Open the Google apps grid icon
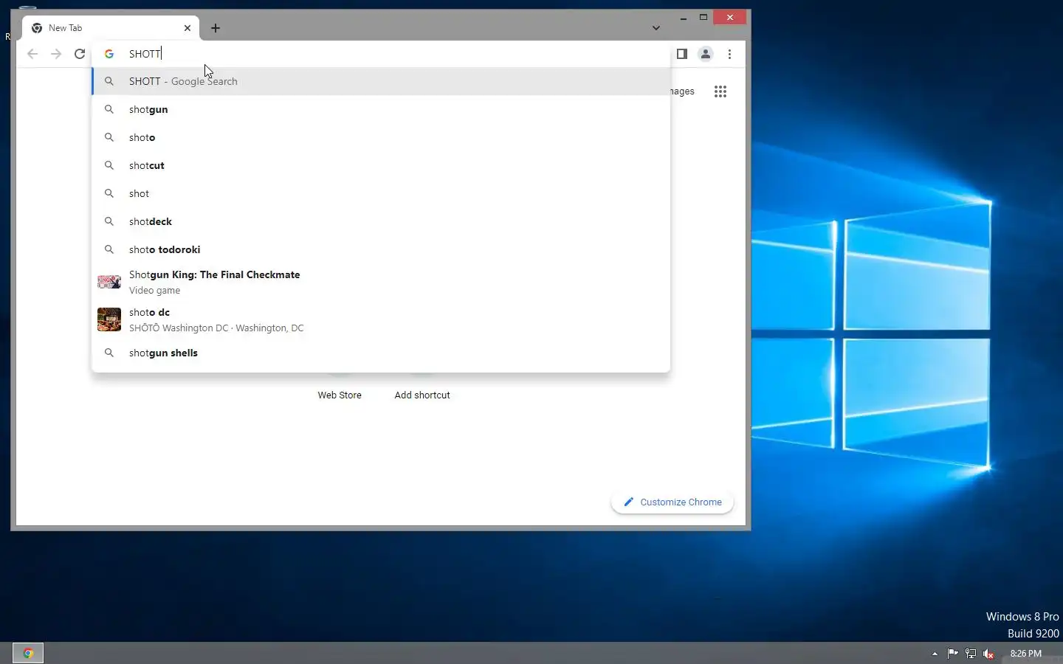This screenshot has width=1063, height=664. (x=720, y=91)
